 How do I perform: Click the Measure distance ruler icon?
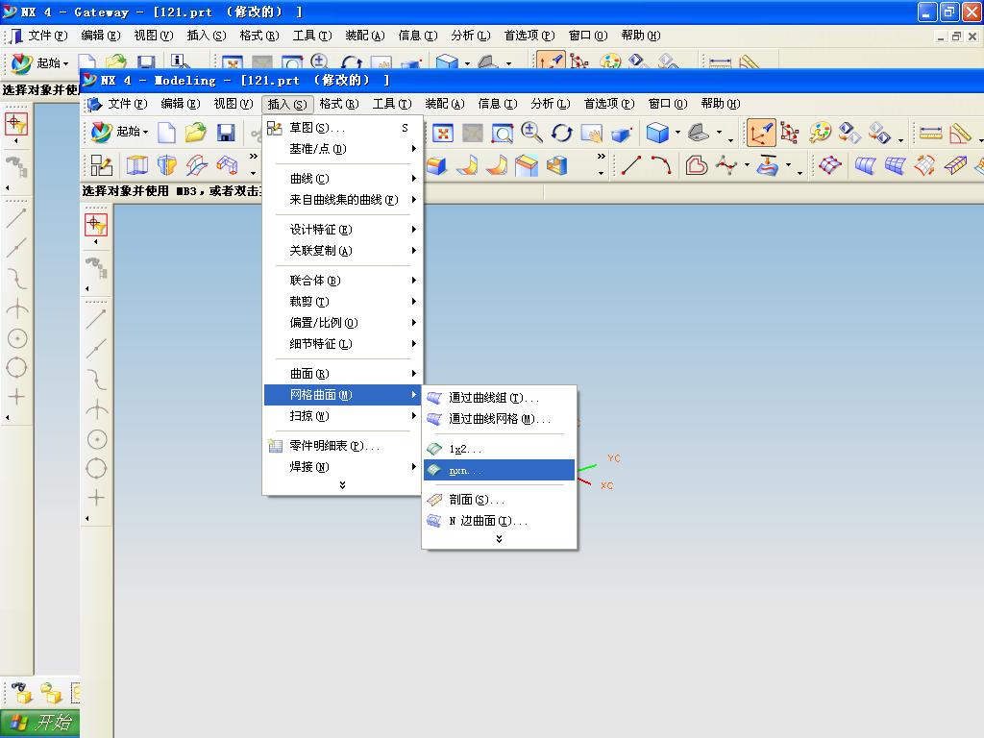tap(930, 133)
